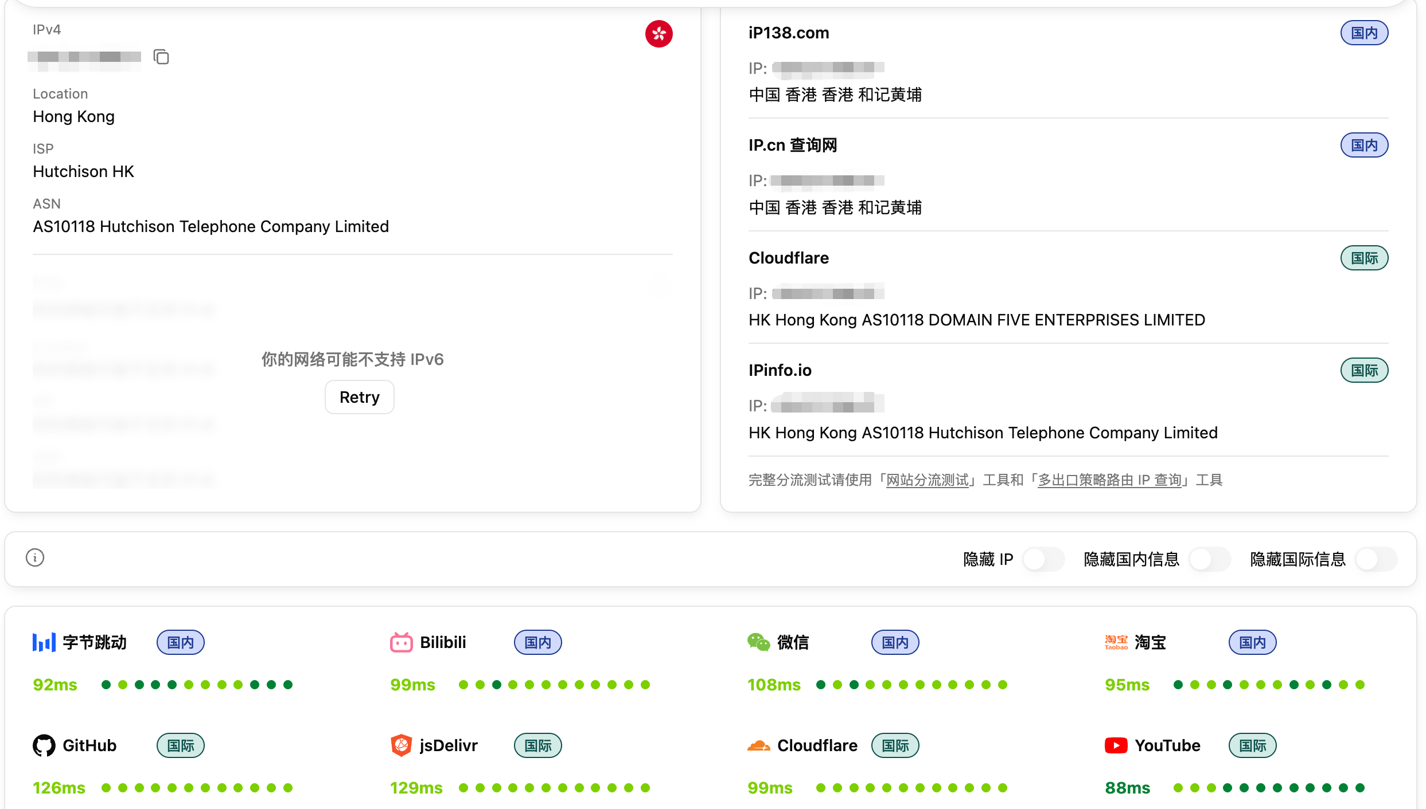1426x809 pixels.
Task: Click the 国际 badge next to IPinfo.io
Action: coord(1365,370)
